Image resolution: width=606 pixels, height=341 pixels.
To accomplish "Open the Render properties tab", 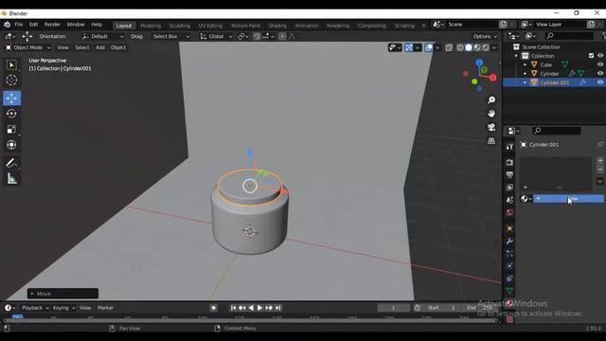I will (x=509, y=162).
